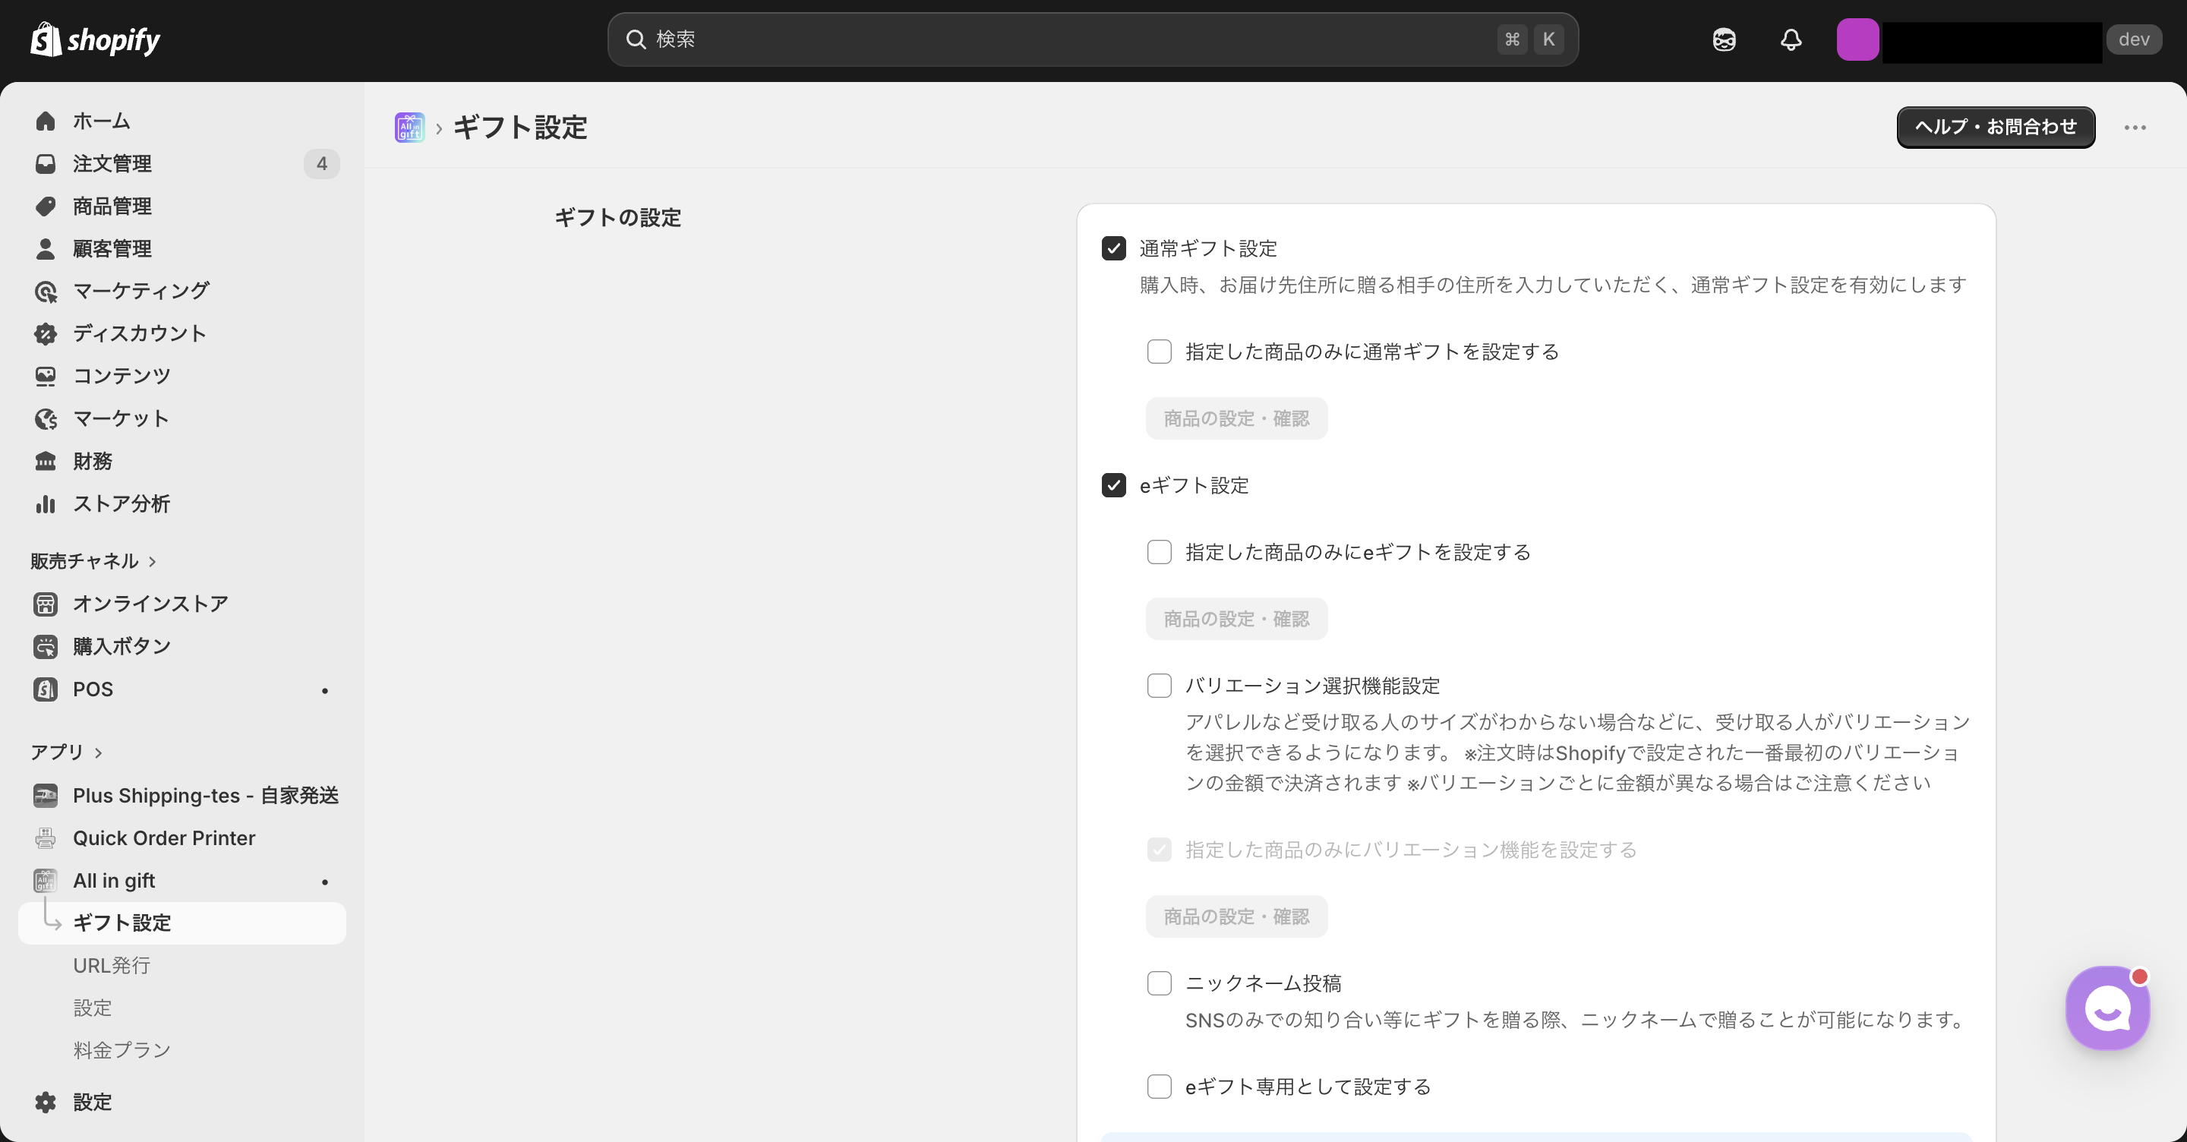Screen dimensions: 2187x1142
Task: Expand アプリ section chevron
Action: tap(99, 752)
